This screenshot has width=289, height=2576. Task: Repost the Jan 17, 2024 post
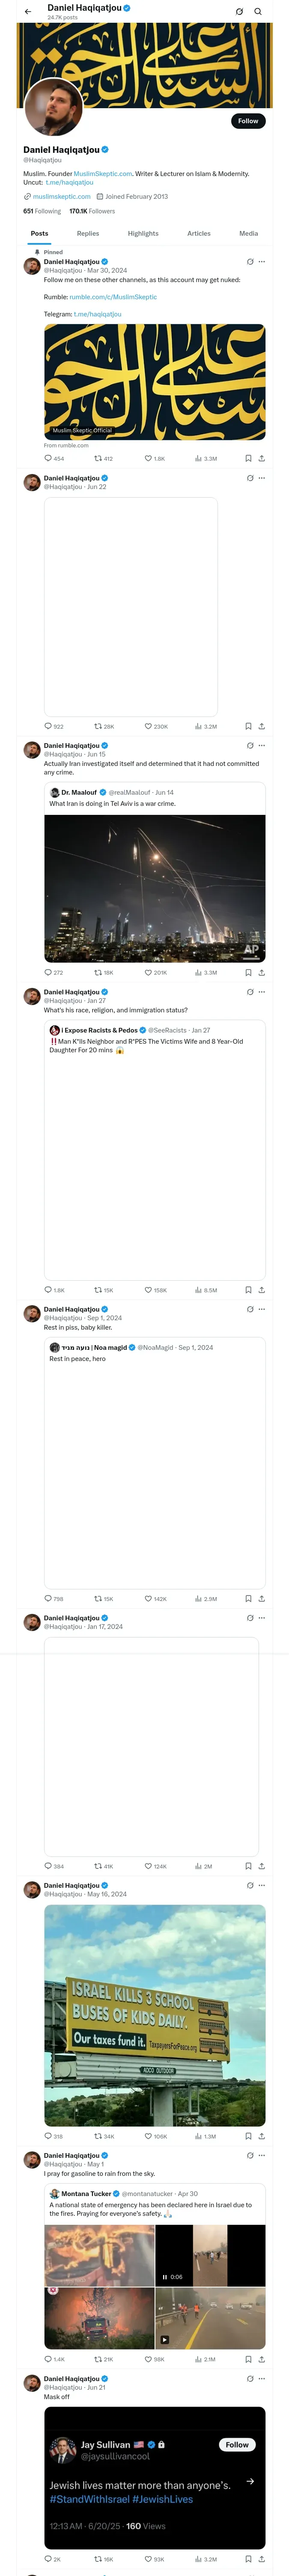pyautogui.click(x=98, y=1866)
